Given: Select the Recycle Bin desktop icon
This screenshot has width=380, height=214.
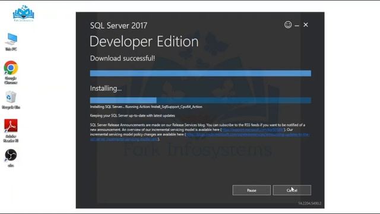Looking at the screenshot, I should 11,100.
